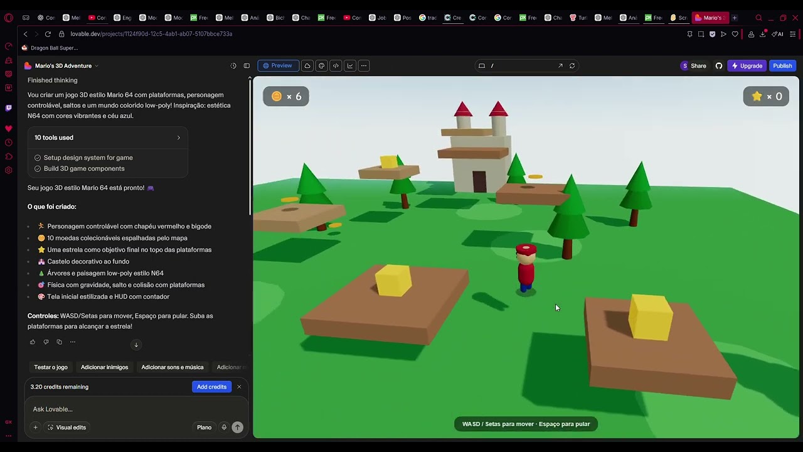Switch to the 'Scr' browser tab
This screenshot has width=803, height=452.
(679, 18)
